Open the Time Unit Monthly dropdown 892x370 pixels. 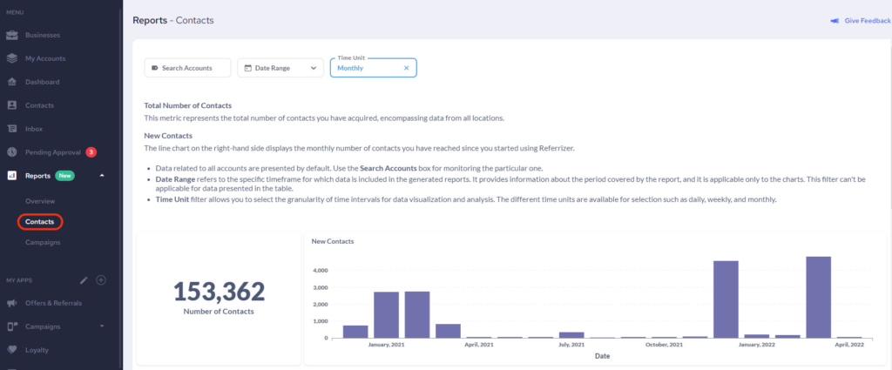366,68
